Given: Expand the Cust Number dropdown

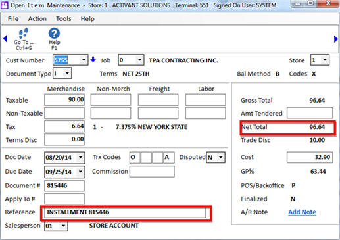Looking at the screenshot, I should point(84,60).
